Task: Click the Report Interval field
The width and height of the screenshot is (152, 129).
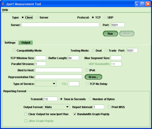Action: (x=99, y=107)
